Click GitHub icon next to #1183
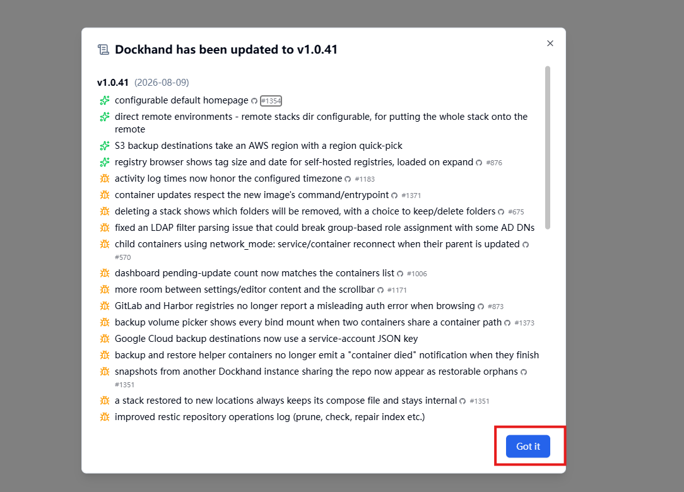Image resolution: width=684 pixels, height=492 pixels. click(x=348, y=179)
